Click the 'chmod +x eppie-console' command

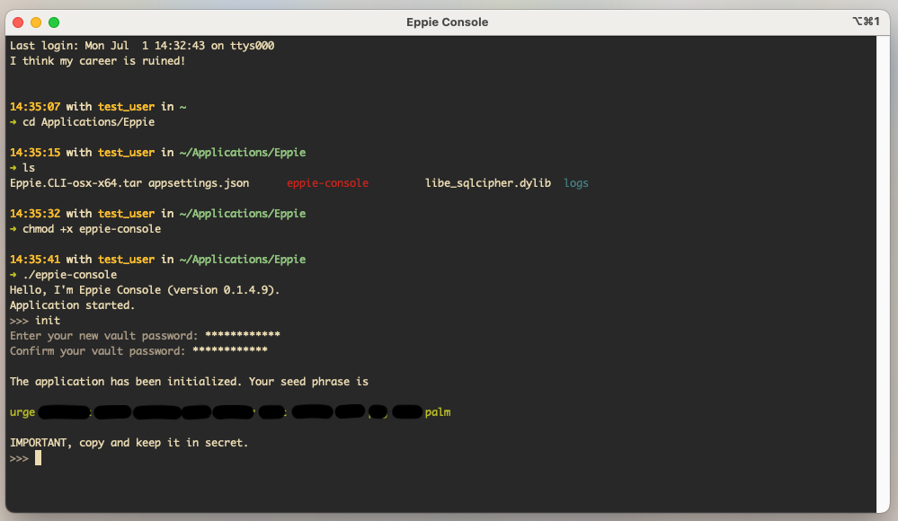pyautogui.click(x=92, y=229)
